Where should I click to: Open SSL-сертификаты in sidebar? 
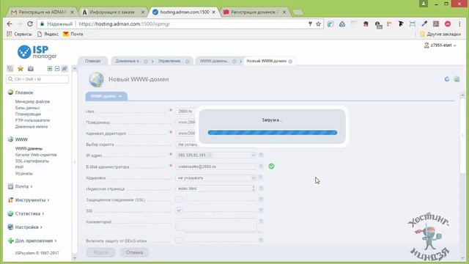(x=32, y=161)
